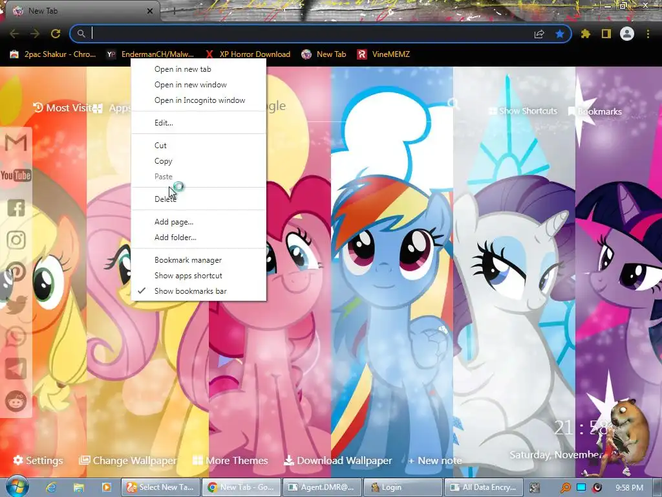Choose Delete in context menu
Image resolution: width=662 pixels, height=497 pixels.
198,199
